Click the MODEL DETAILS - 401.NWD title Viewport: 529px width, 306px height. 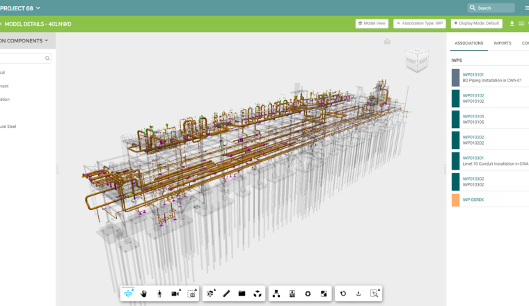(38, 24)
